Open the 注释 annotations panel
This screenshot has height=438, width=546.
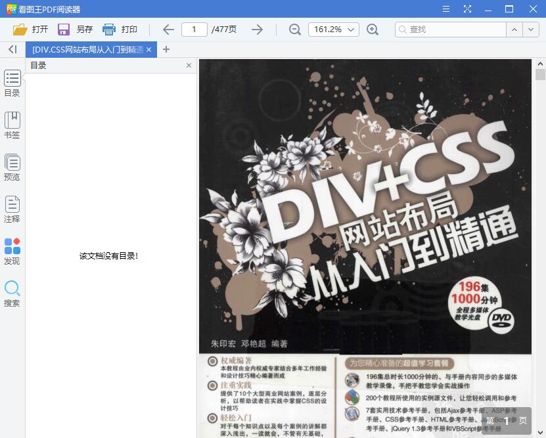[x=12, y=208]
